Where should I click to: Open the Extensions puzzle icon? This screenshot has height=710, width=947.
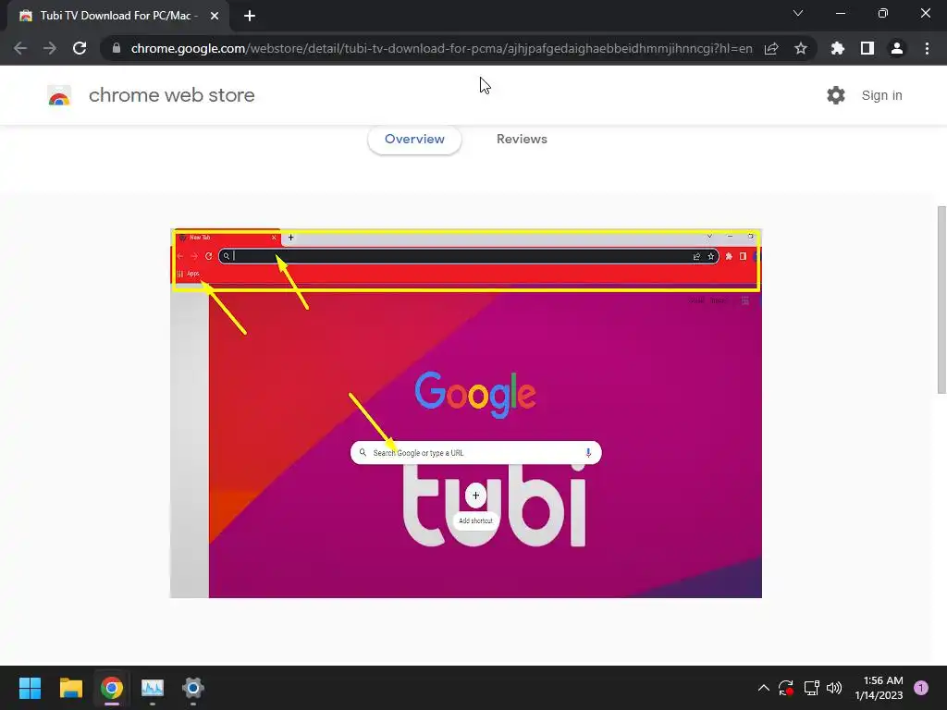pyautogui.click(x=837, y=48)
